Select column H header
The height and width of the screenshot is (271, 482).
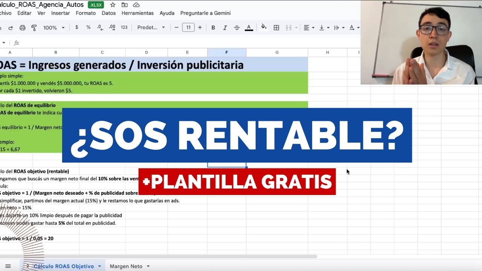click(x=327, y=52)
